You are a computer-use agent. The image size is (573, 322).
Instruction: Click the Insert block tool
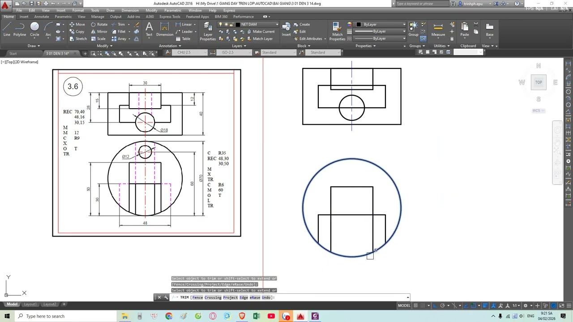[286, 29]
